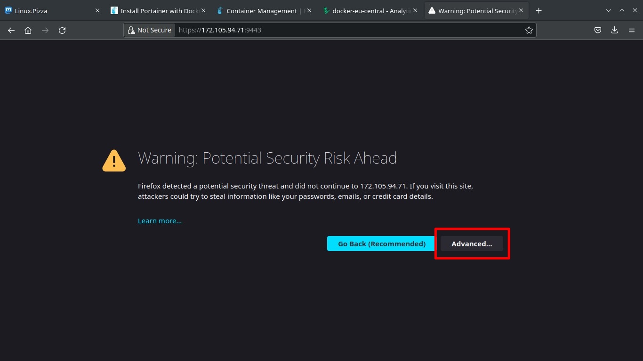Go back with the back arrow
Viewport: 643px width, 361px height.
pos(11,30)
